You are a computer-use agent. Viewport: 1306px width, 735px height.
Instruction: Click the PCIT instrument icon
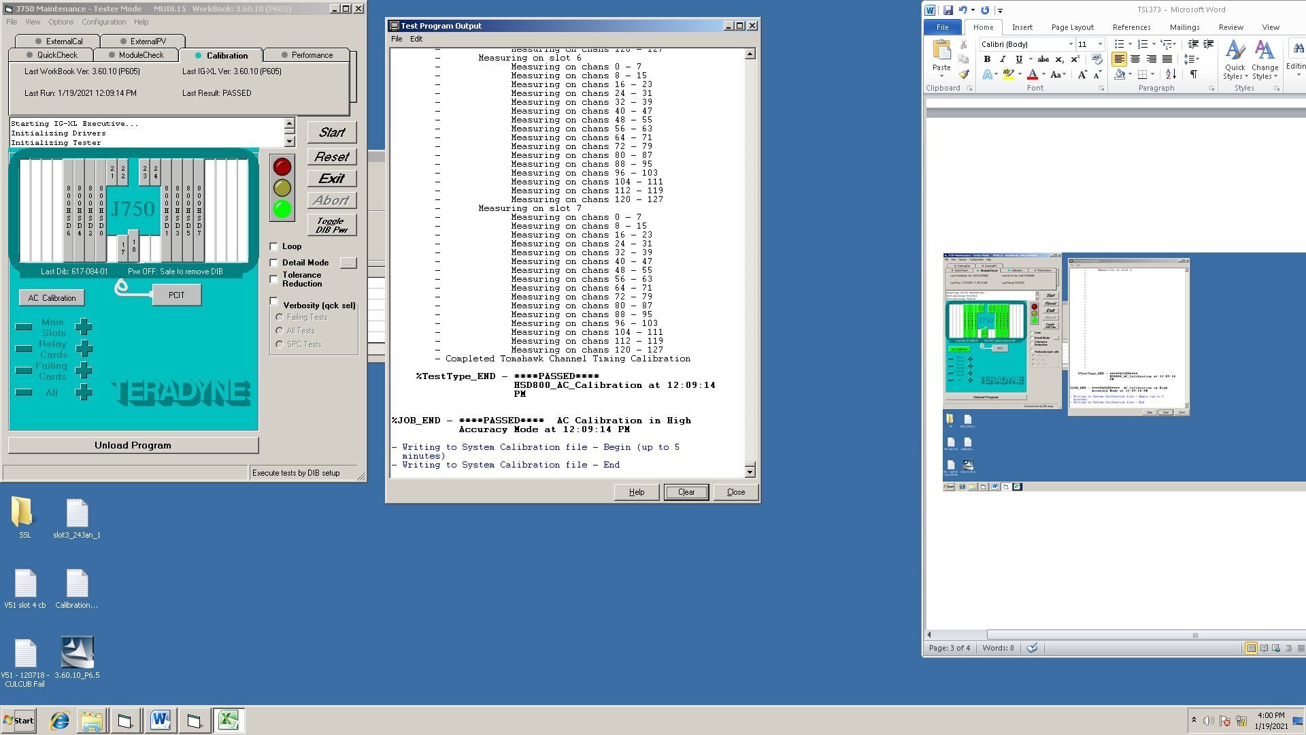[x=177, y=295]
